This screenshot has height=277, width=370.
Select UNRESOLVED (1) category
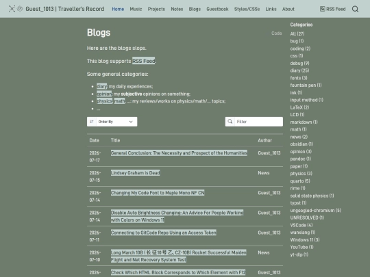click(x=307, y=217)
